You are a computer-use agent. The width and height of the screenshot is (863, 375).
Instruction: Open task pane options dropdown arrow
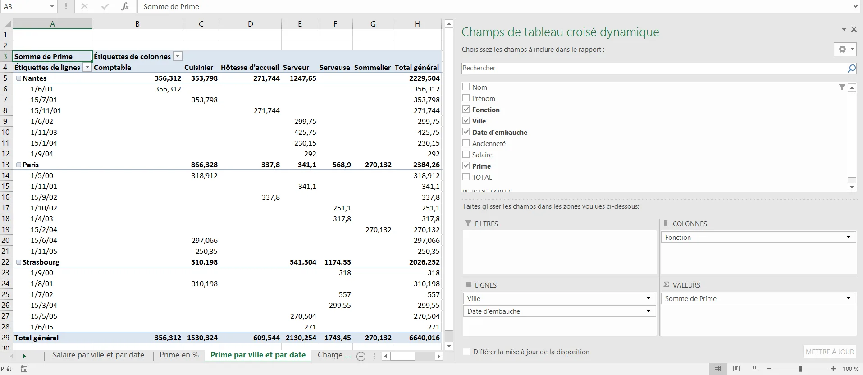(x=844, y=29)
